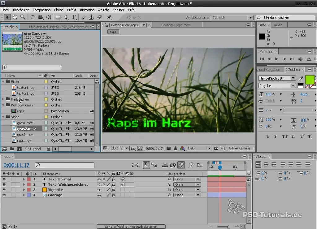
Task: Toggle the effects fx switch for Vignette
Action: (x=113, y=190)
